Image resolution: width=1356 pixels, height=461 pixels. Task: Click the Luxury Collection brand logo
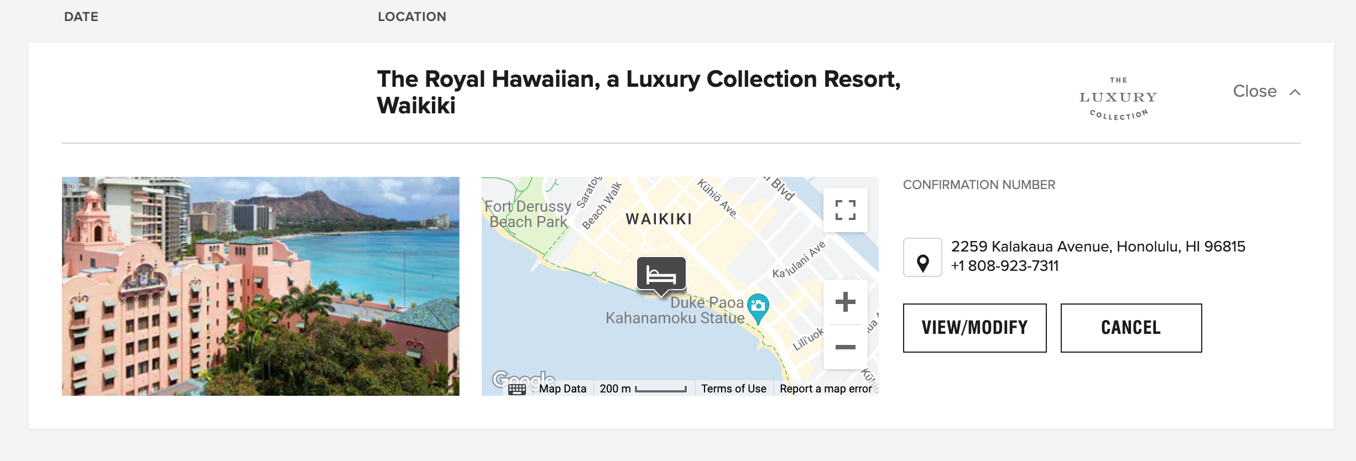pos(1118,98)
